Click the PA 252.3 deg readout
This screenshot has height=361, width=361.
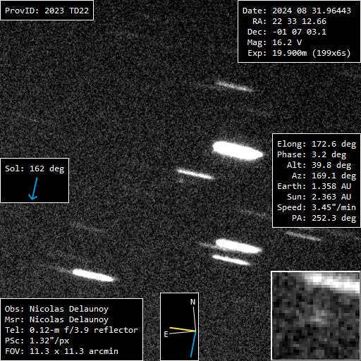point(324,218)
